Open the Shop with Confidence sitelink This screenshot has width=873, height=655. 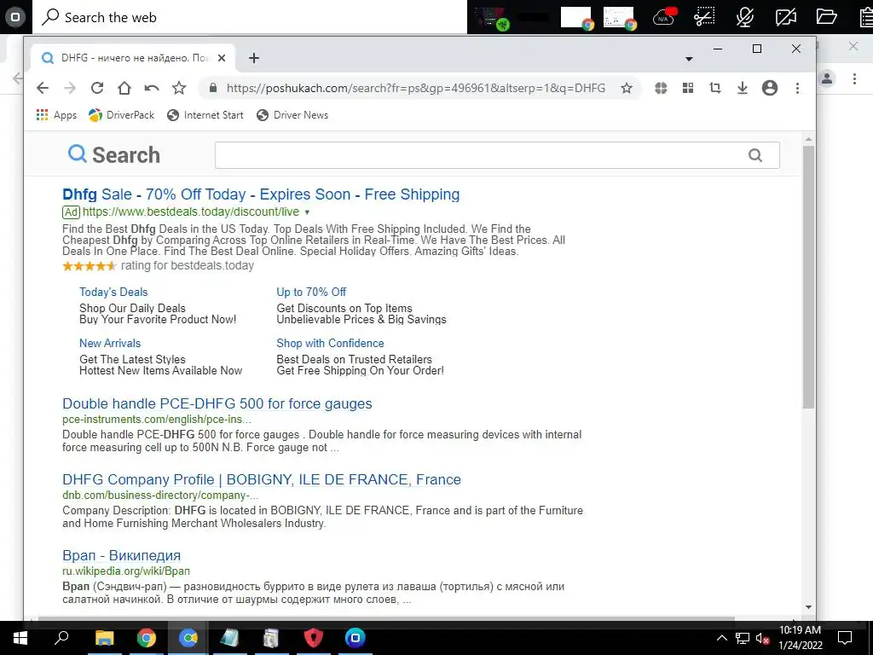click(x=330, y=343)
